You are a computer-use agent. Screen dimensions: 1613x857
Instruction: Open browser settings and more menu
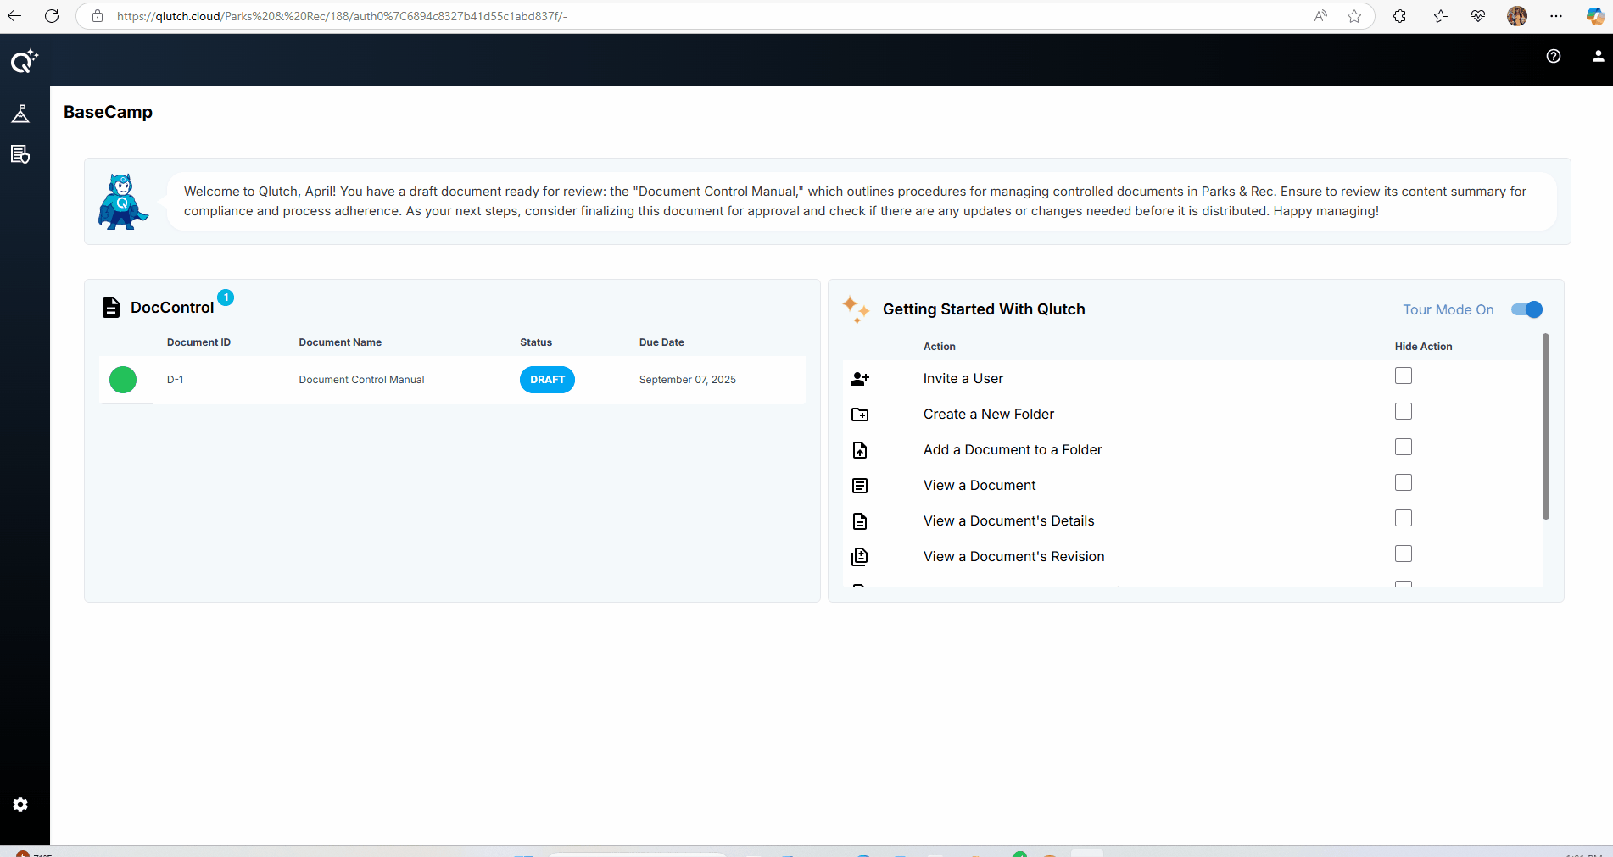click(x=1556, y=16)
